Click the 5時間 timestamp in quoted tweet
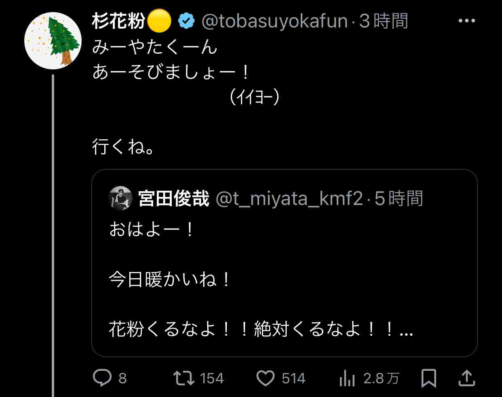The height and width of the screenshot is (397, 502). (x=402, y=198)
